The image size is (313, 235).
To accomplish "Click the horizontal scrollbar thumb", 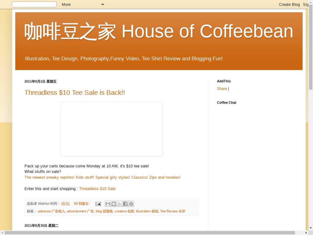I will click(x=150, y=233).
